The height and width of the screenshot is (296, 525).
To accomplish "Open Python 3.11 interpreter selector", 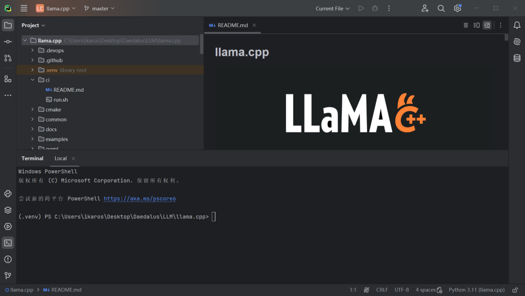I will click(x=476, y=290).
